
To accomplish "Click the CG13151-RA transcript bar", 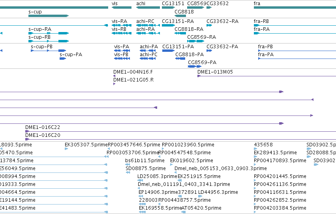I will tap(169, 25).
